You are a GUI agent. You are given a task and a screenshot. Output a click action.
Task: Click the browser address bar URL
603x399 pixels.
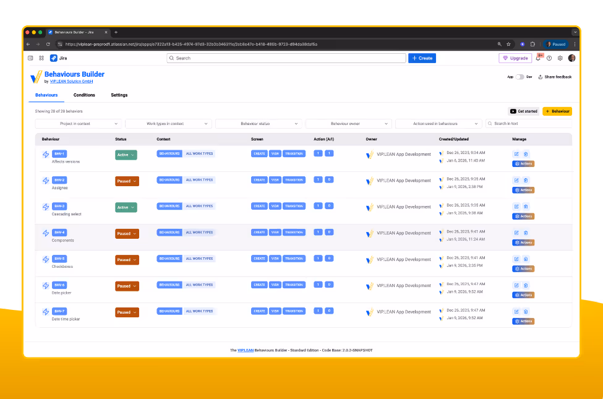[x=191, y=45]
